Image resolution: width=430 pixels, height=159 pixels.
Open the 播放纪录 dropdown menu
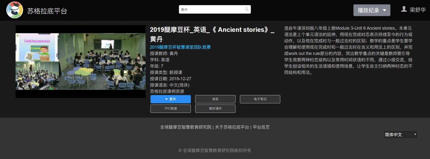pos(372,10)
